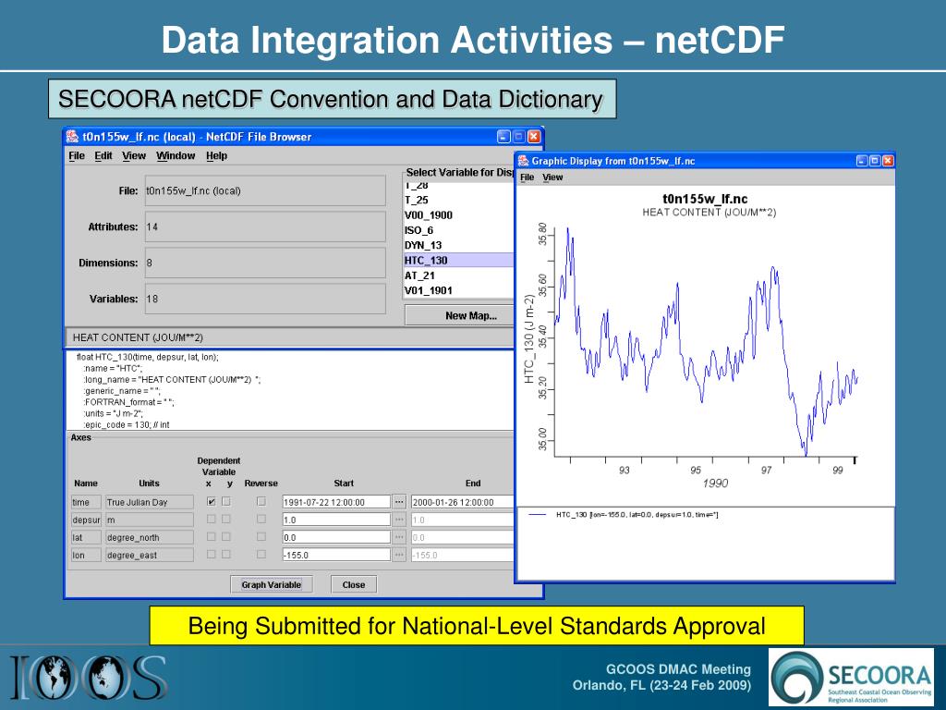This screenshot has height=710, width=946.
Task: Close the NetCDF File Browser window
Action: [x=534, y=137]
